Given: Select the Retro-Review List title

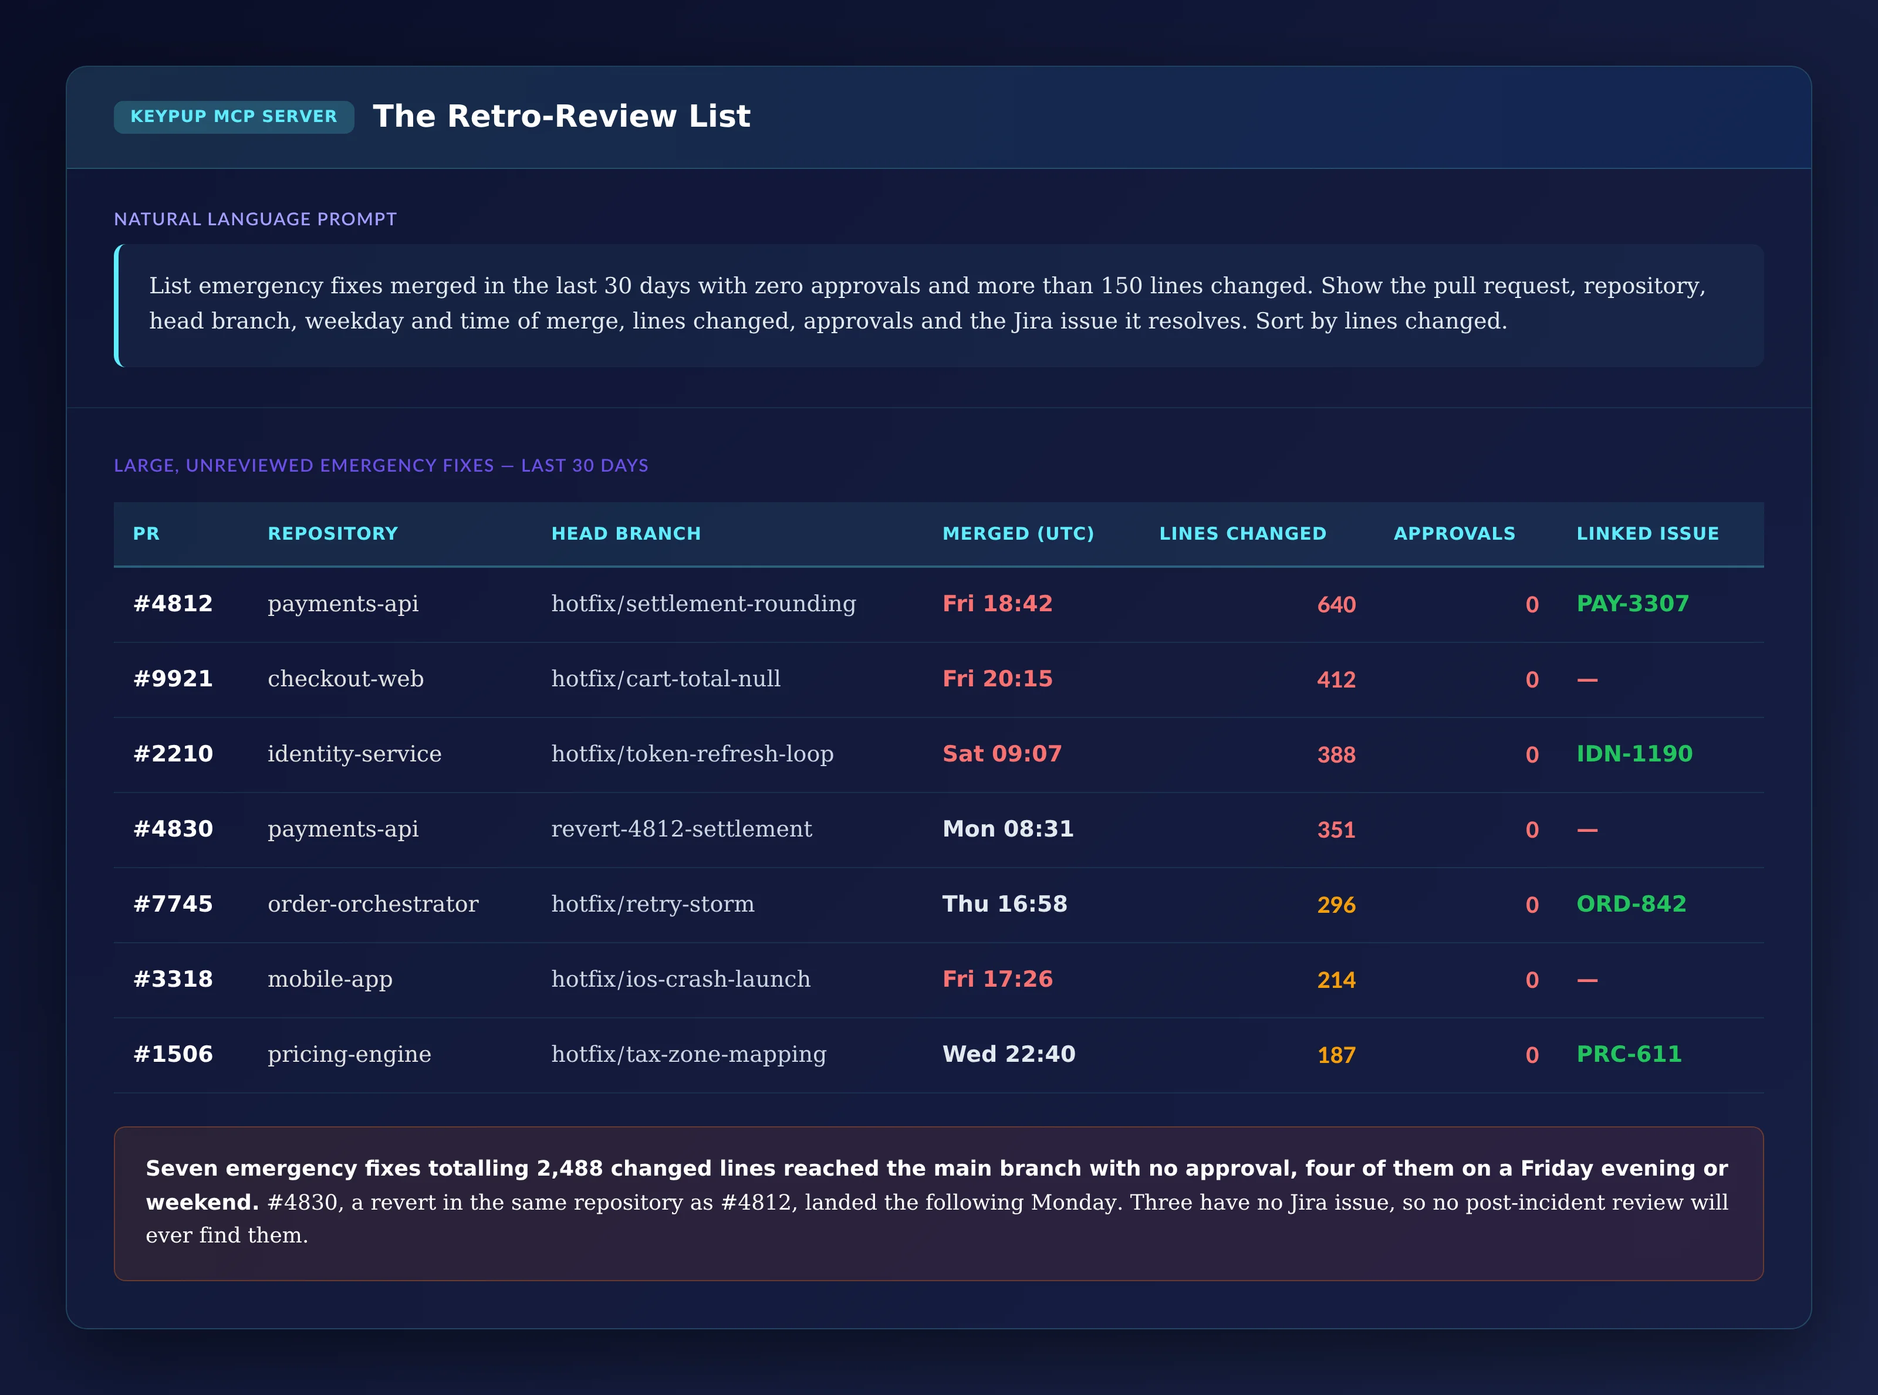Looking at the screenshot, I should pyautogui.click(x=561, y=117).
